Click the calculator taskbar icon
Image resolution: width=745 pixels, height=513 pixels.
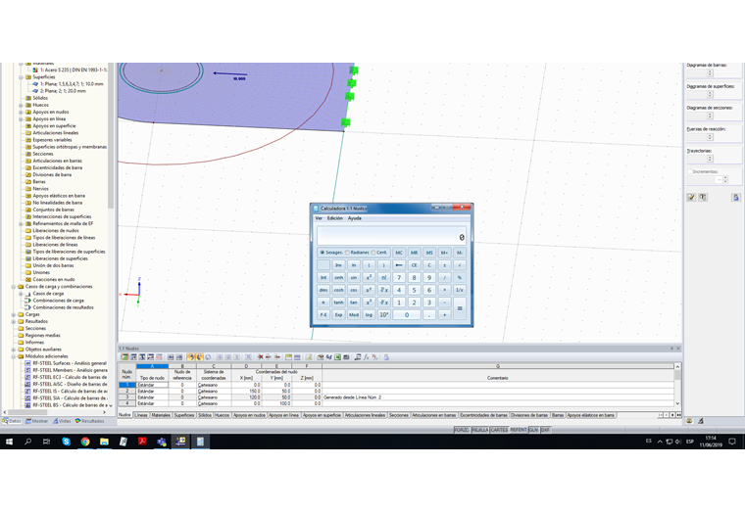tap(200, 442)
